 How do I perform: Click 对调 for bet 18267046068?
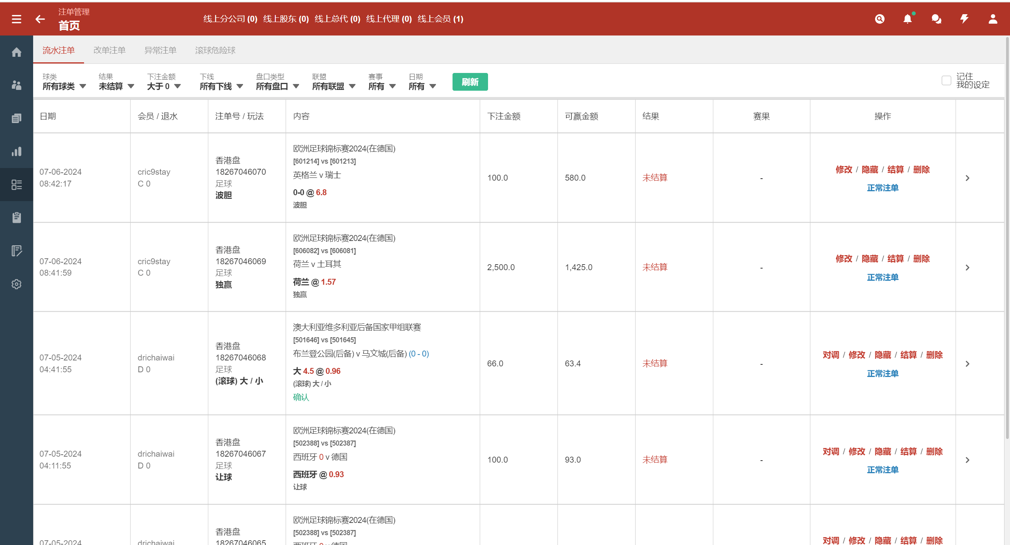(831, 355)
